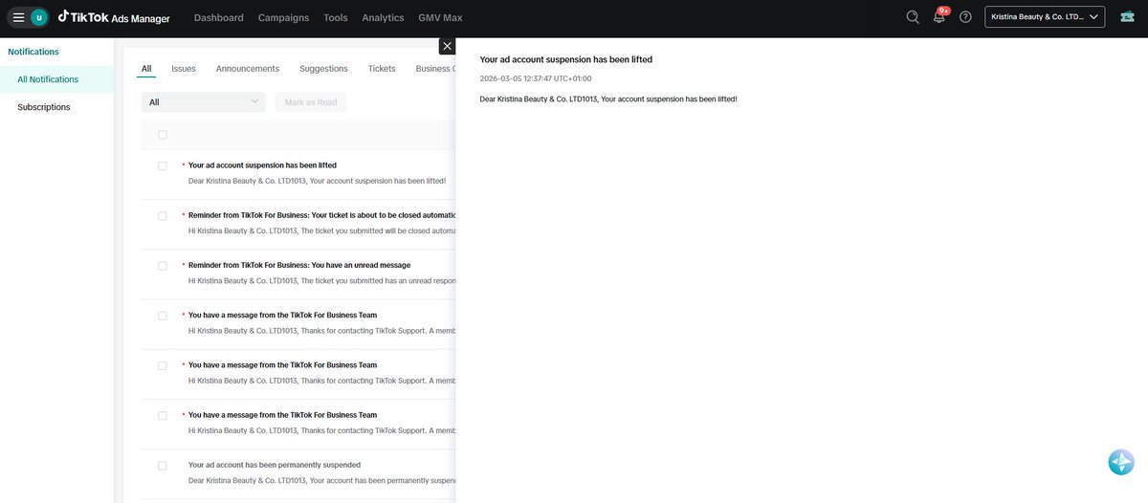Check the first Business Team message checkbox

[163, 316]
